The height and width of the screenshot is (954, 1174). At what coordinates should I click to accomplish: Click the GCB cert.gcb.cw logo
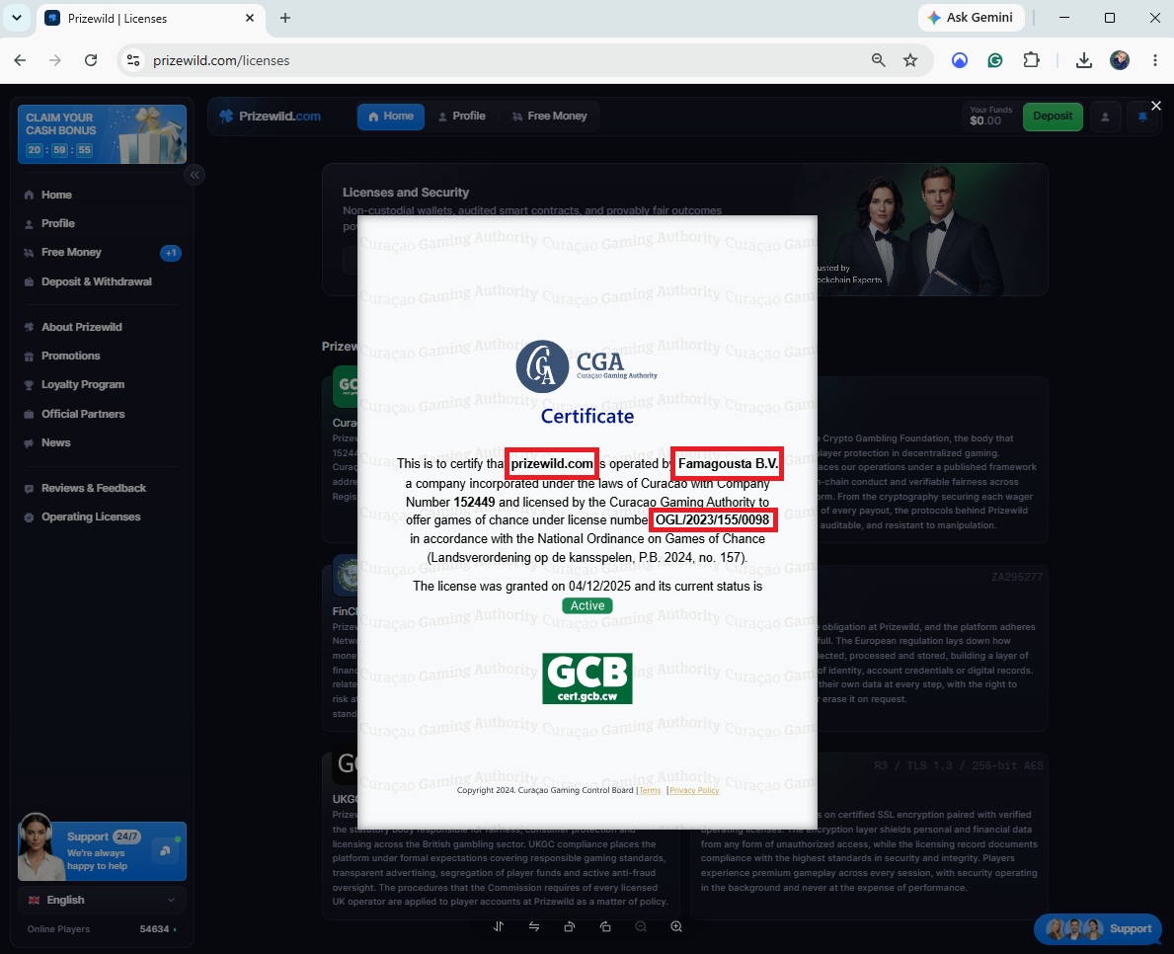[587, 678]
